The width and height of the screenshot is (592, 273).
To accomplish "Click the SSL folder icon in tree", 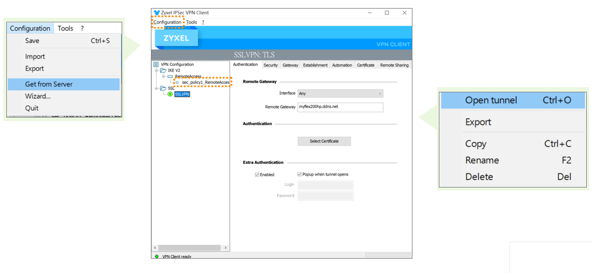I will pos(163,88).
